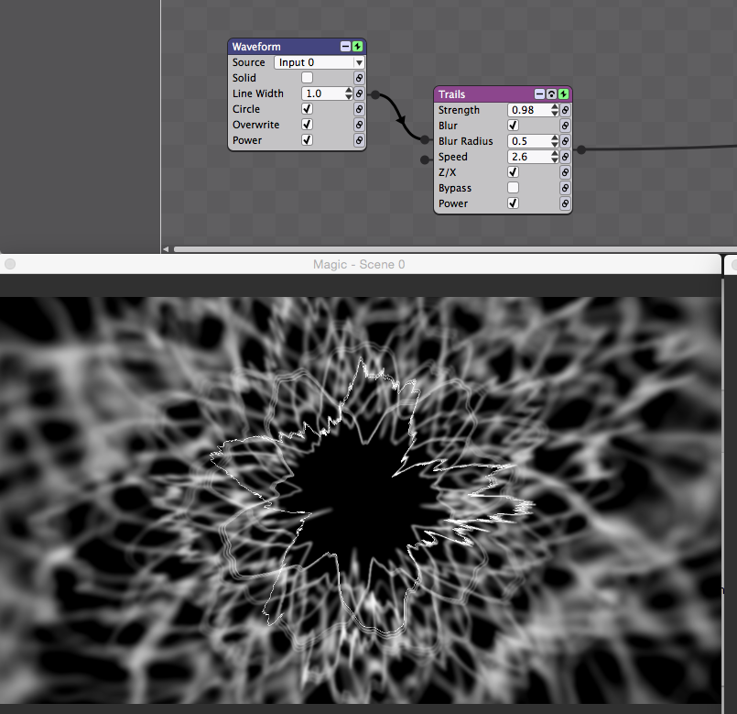Click the Line Width value field 1.0

[323, 93]
